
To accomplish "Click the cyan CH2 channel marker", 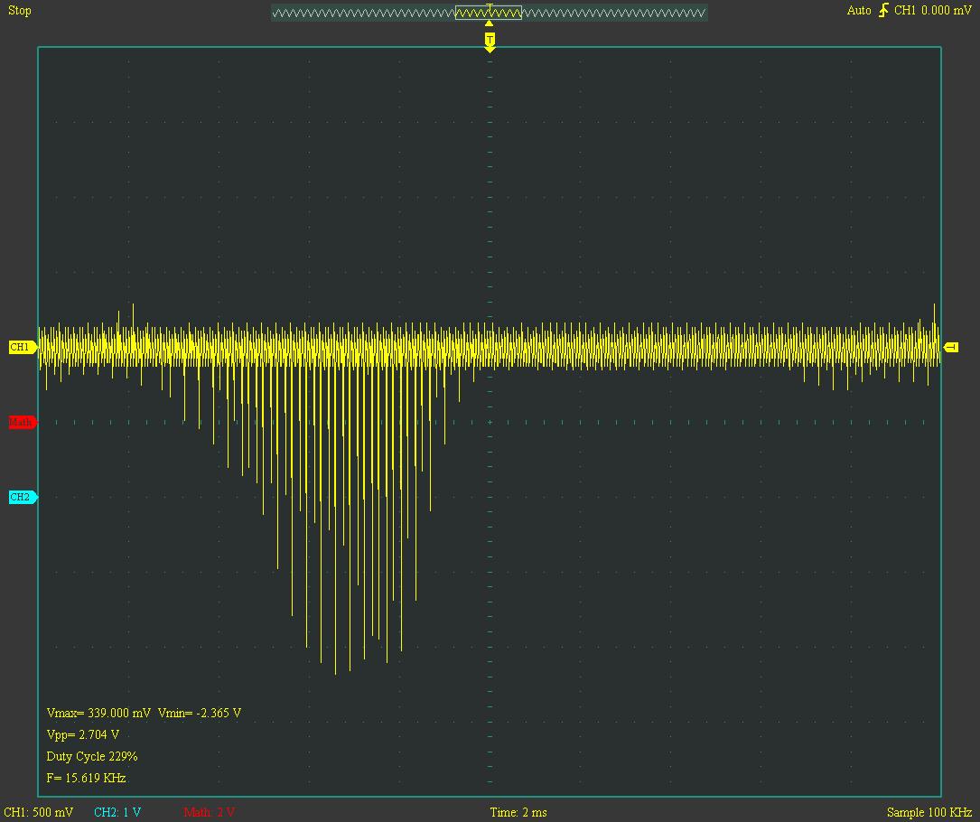I will [x=23, y=497].
